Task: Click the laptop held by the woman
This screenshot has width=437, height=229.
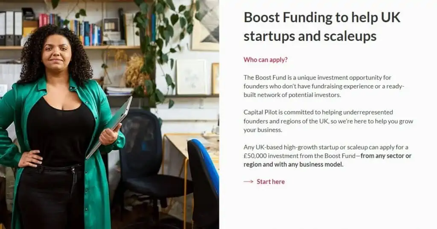Action: coord(110,126)
